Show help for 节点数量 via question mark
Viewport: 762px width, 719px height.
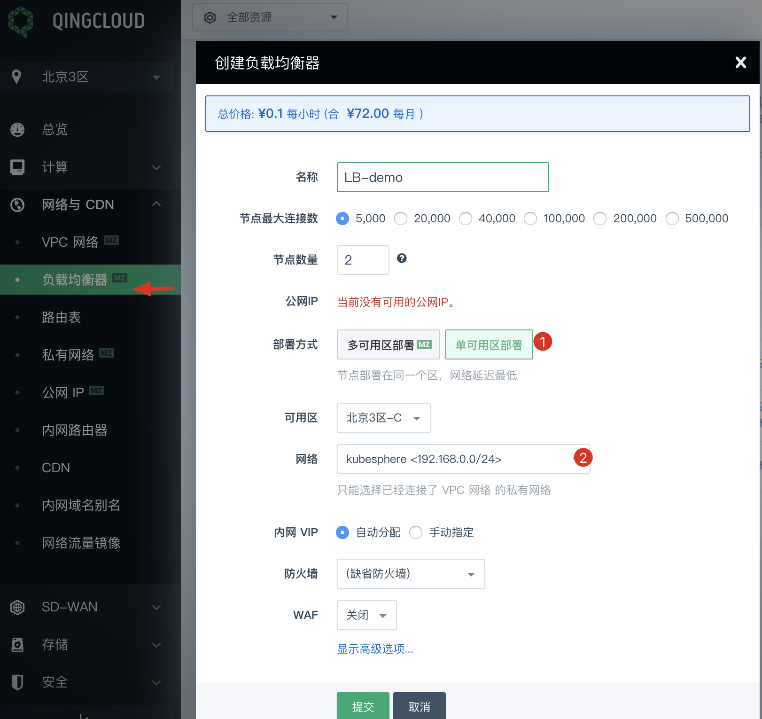click(x=402, y=258)
